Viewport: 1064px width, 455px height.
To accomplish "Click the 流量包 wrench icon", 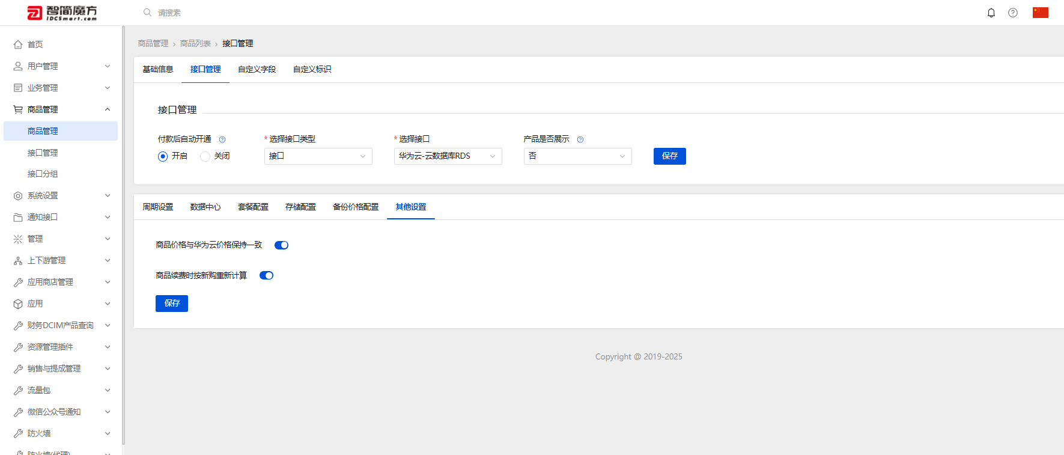I will pos(18,391).
